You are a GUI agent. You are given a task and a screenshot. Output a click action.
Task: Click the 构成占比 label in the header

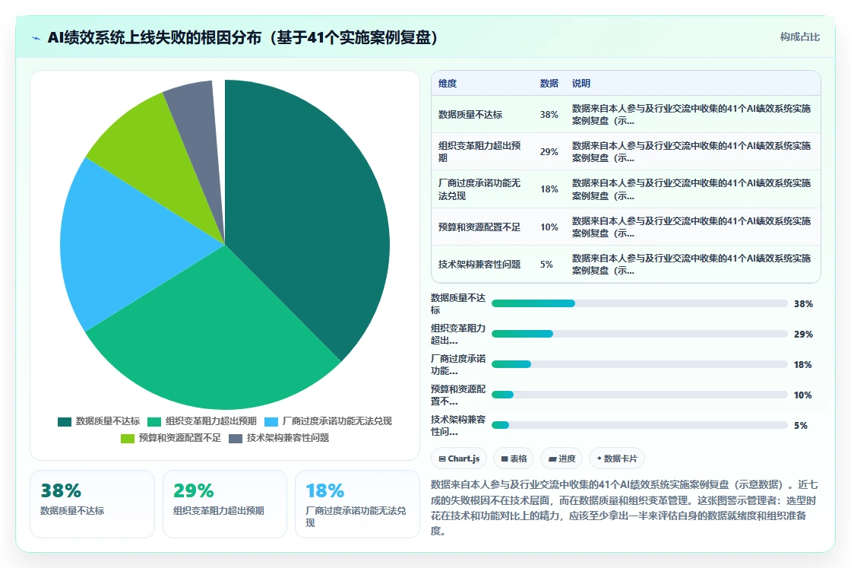(x=799, y=37)
